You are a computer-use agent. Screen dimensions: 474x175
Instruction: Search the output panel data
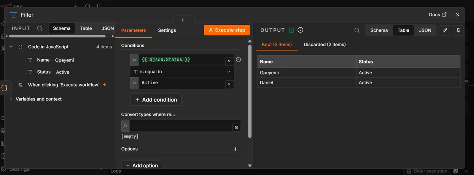(357, 30)
